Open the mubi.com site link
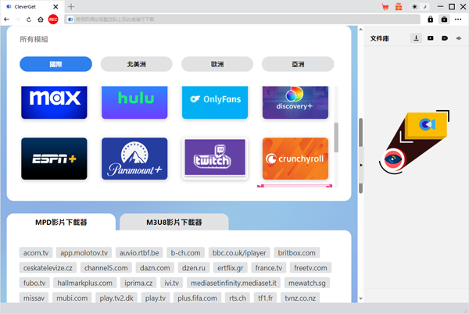 coord(72,298)
